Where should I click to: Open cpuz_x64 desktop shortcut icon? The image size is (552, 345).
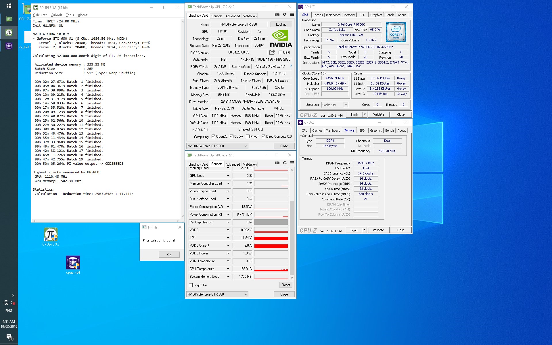[x=73, y=265]
